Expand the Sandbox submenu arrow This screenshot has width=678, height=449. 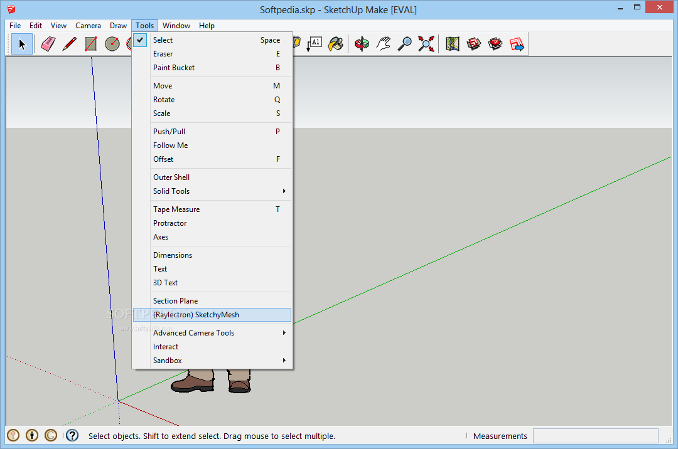(x=284, y=360)
